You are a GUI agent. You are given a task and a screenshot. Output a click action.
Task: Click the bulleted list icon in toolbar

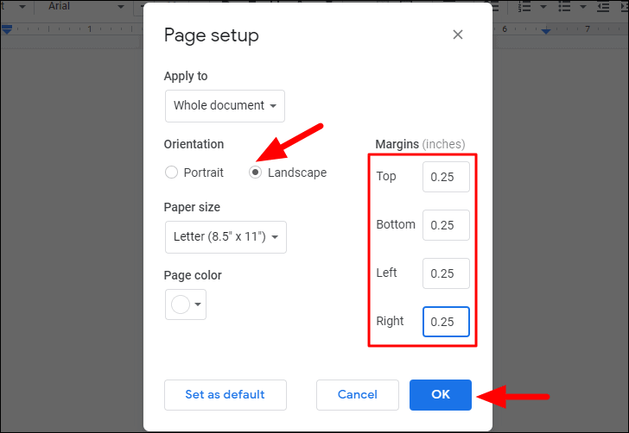coord(564,6)
